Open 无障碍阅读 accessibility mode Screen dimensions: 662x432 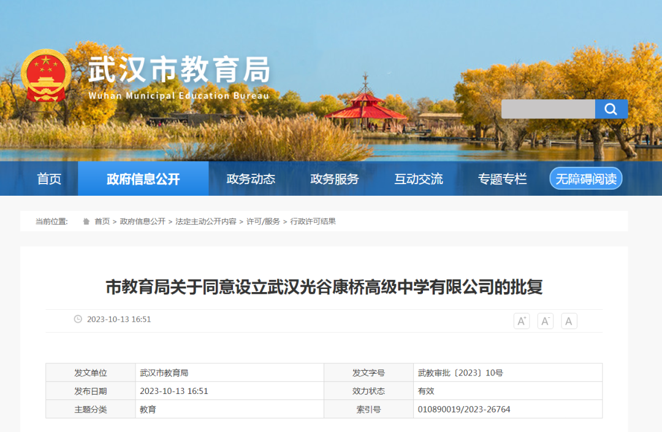coord(585,179)
